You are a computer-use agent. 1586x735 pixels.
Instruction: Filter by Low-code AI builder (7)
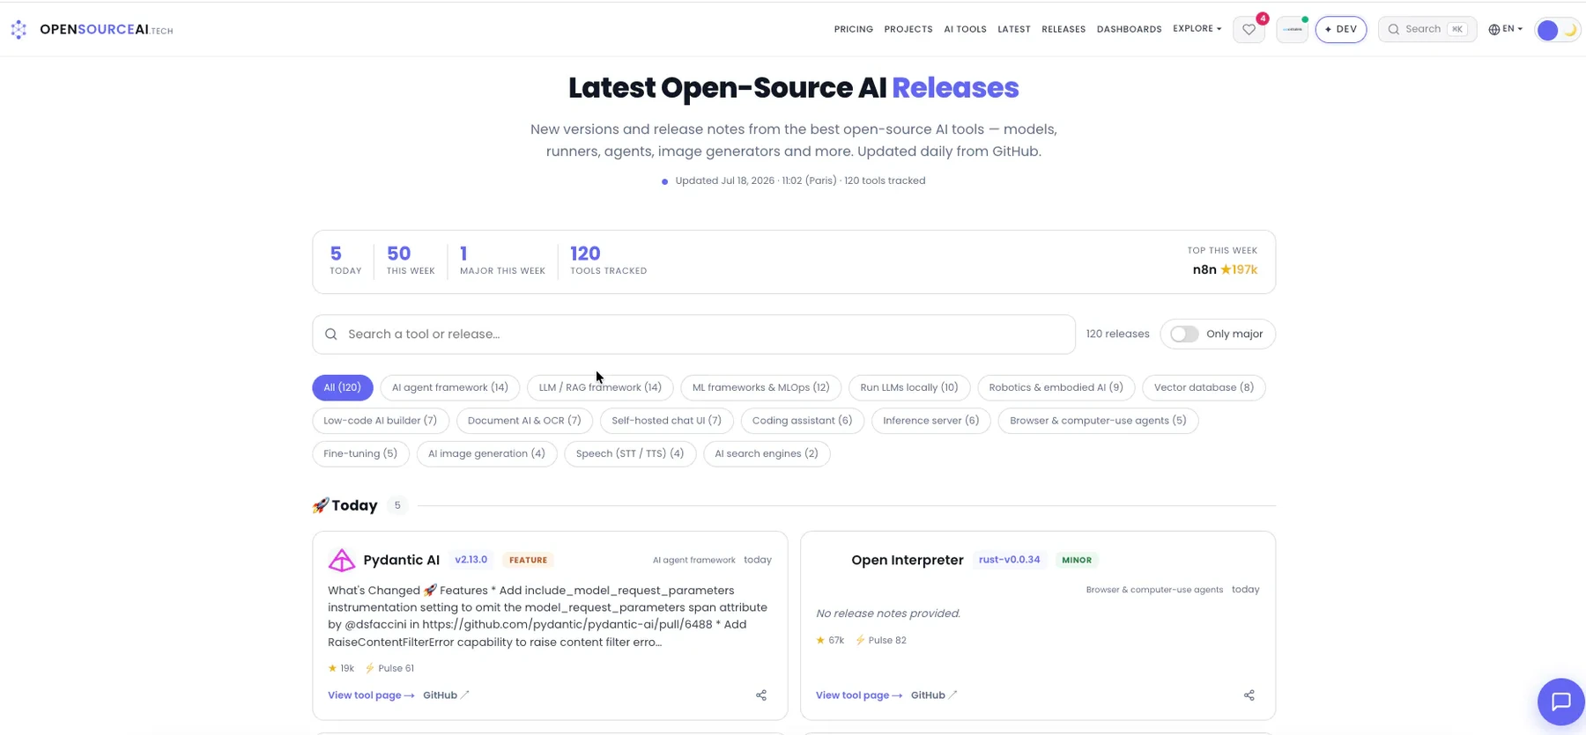click(x=380, y=421)
